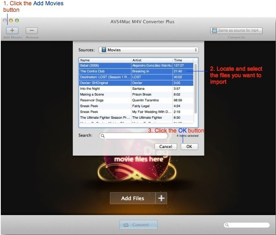
Task: Click the Cancel button
Action: [166, 147]
